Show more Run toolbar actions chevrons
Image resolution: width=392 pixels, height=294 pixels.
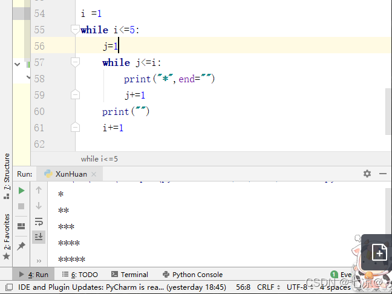point(39,261)
